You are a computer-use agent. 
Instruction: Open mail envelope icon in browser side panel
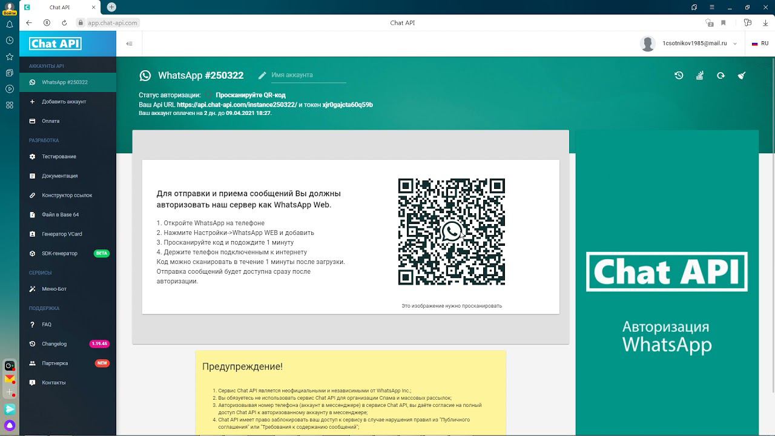point(10,379)
